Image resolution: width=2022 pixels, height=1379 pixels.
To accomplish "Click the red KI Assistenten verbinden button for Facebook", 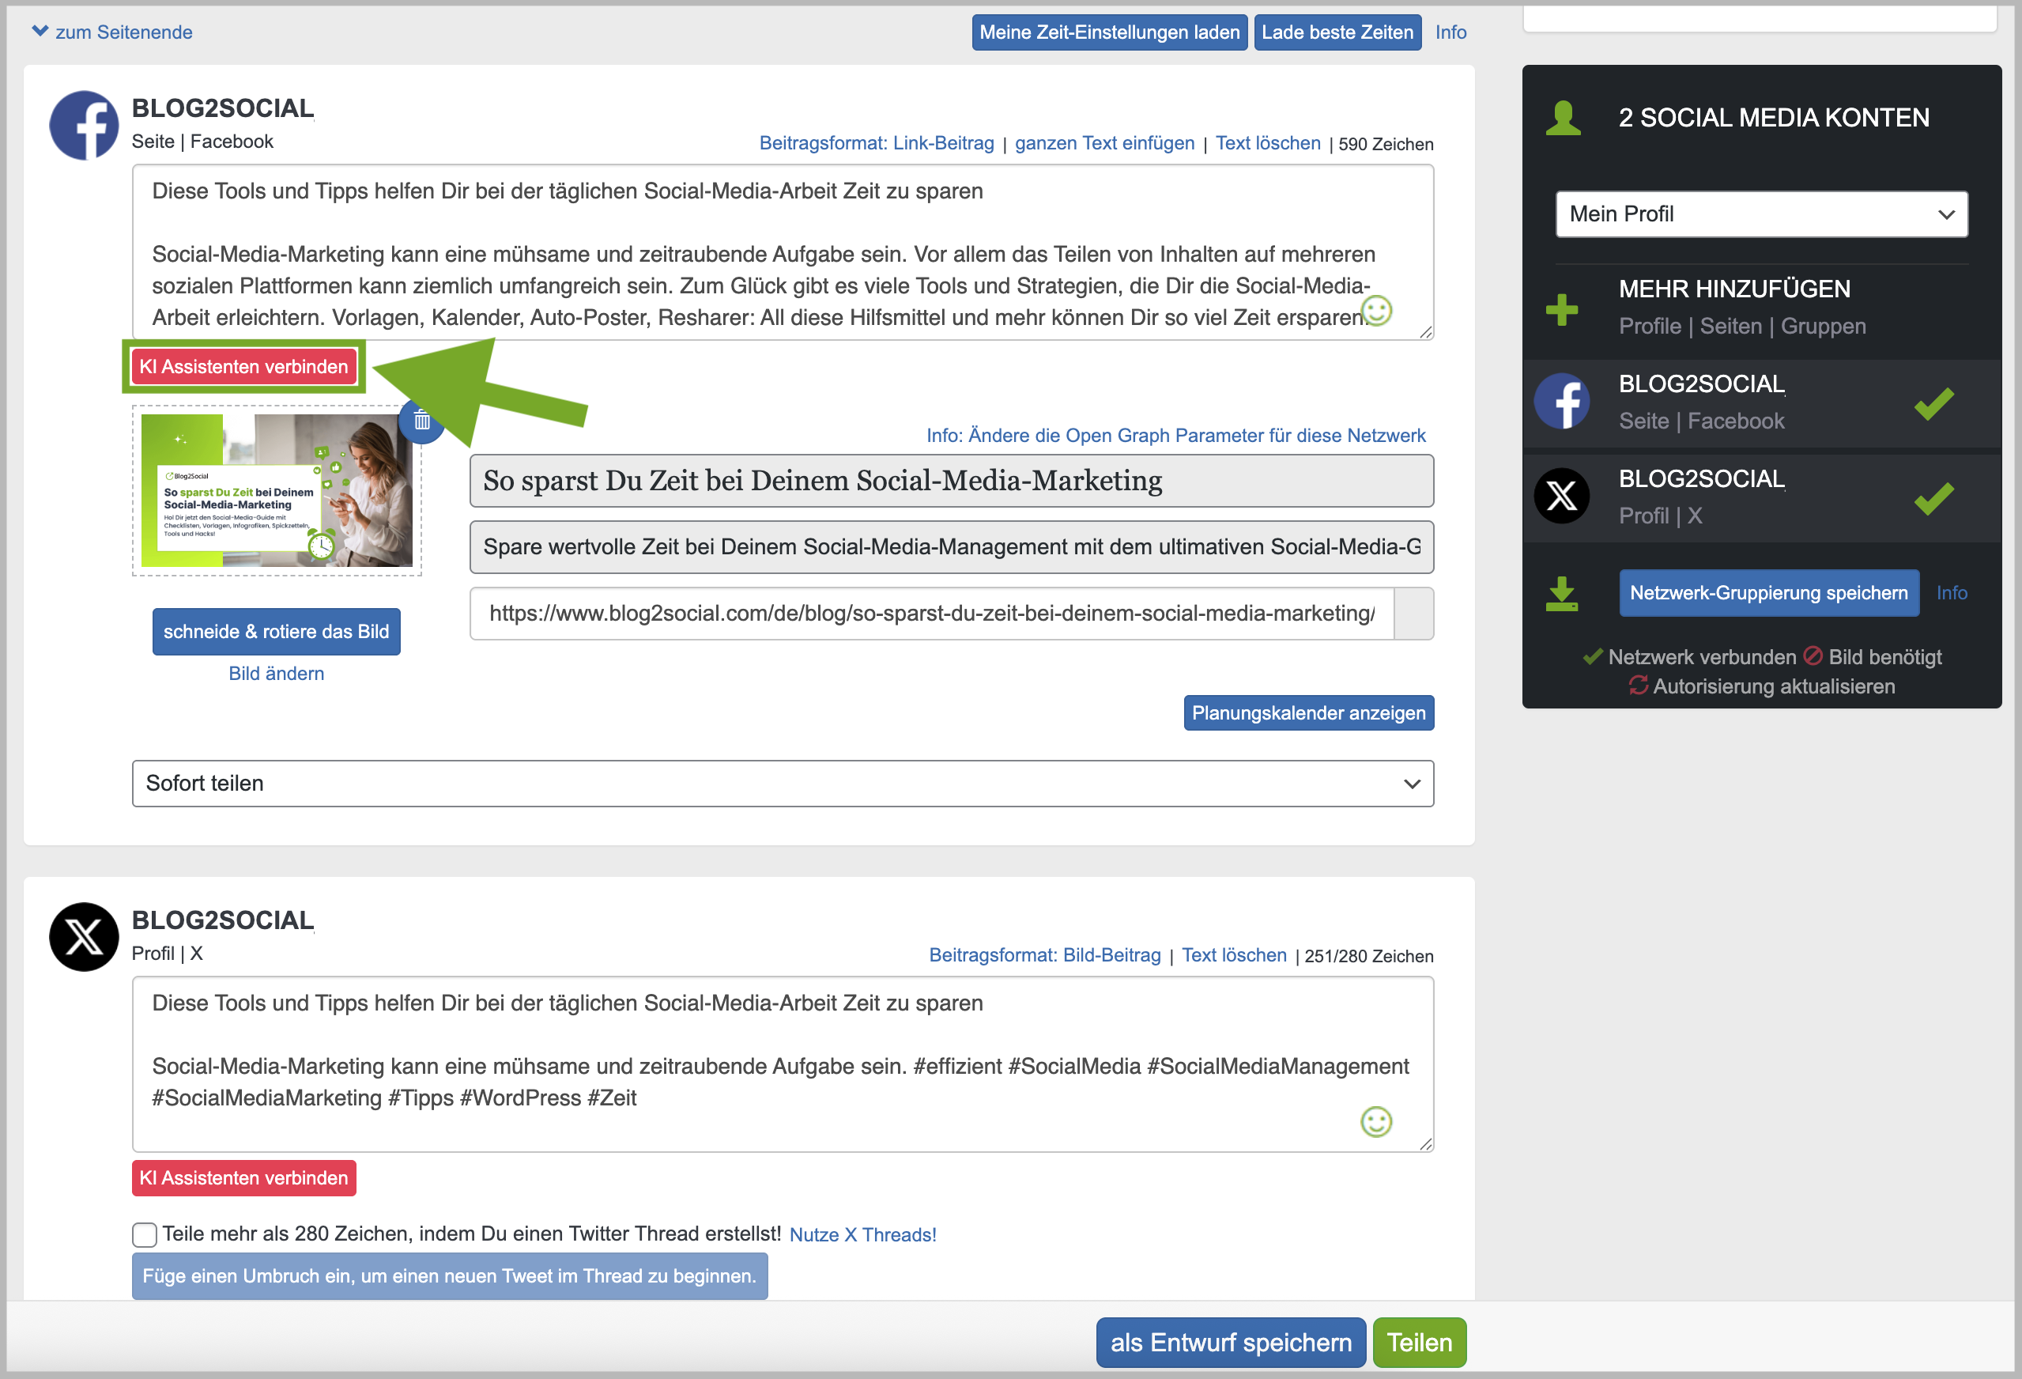I will (243, 367).
